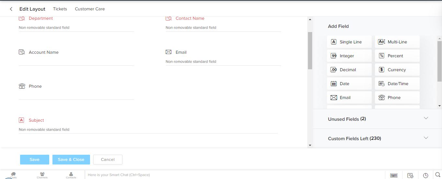Choose the Percent field type
The height and width of the screenshot is (179, 442).
pos(397,56)
